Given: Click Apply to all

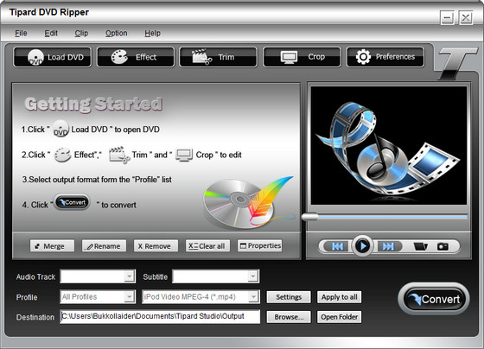Looking at the screenshot, I should coord(339,297).
